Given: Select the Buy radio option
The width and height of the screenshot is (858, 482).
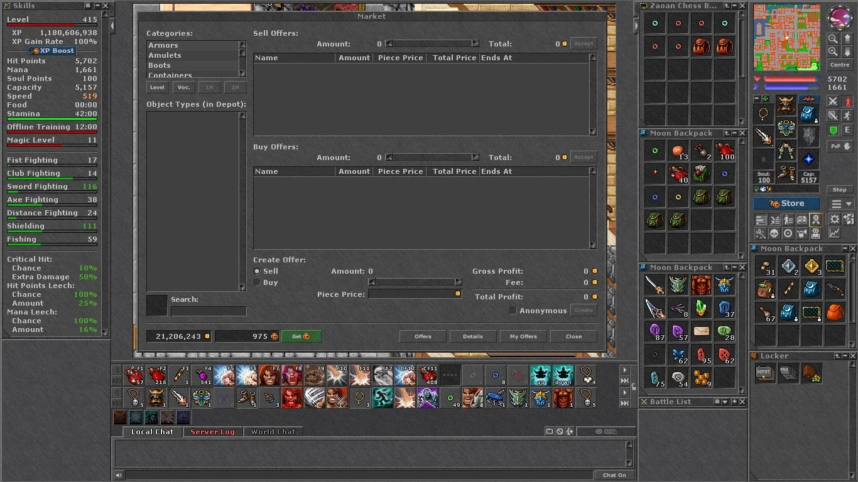Looking at the screenshot, I should click(x=257, y=282).
